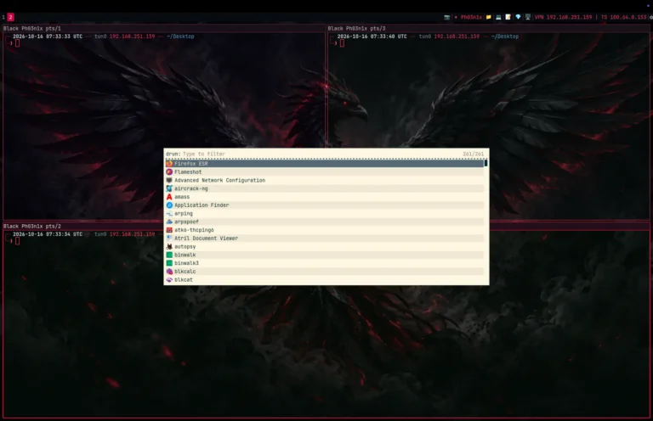Click the TS 100.64.0.153 status text
The image size is (653, 421).
point(623,17)
